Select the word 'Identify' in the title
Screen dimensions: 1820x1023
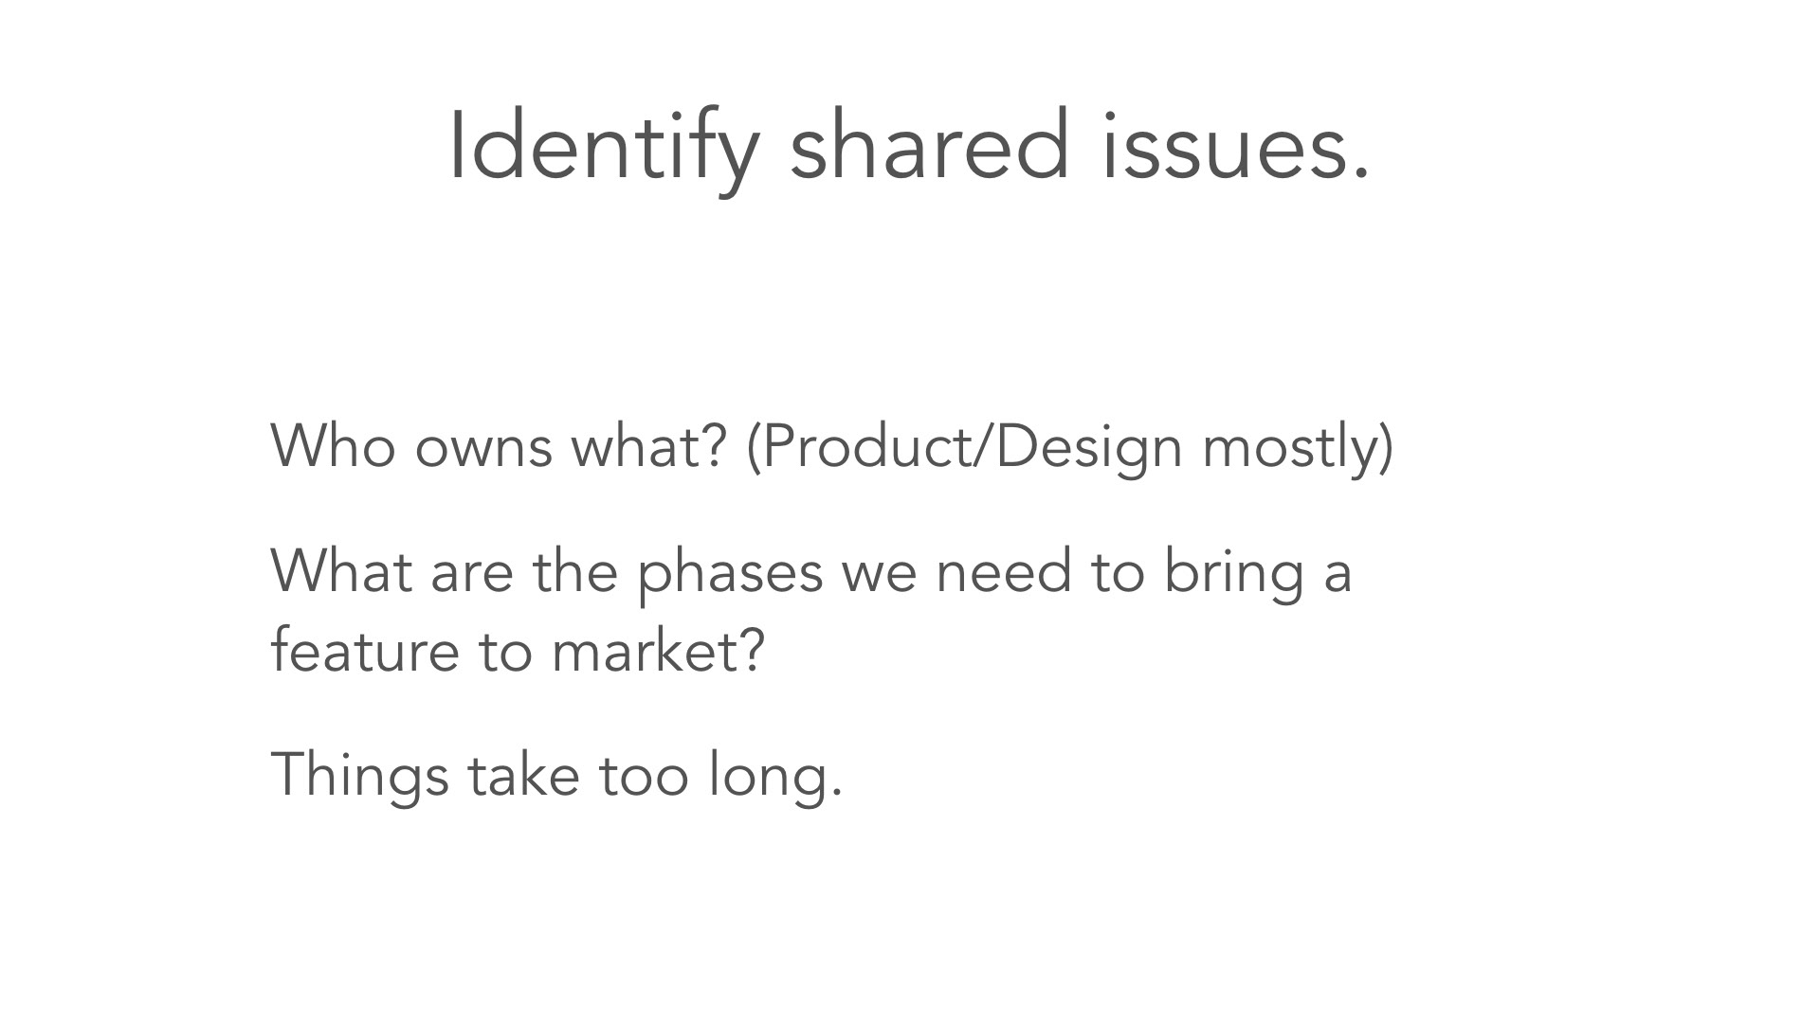point(604,147)
